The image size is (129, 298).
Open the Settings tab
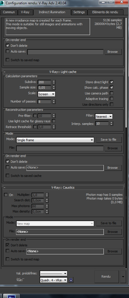(79, 12)
